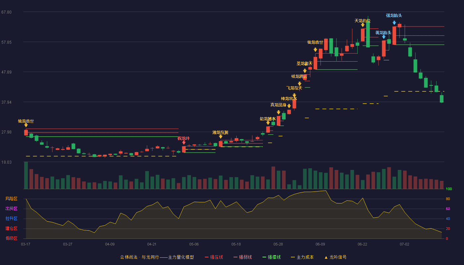Select the 建仓区 zone label

[11, 229]
